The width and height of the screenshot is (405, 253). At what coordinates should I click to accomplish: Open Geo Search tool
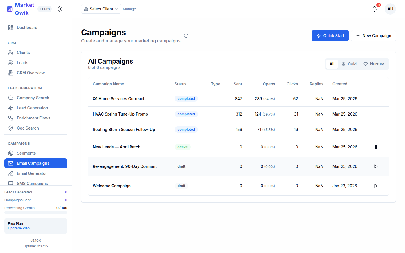click(28, 128)
